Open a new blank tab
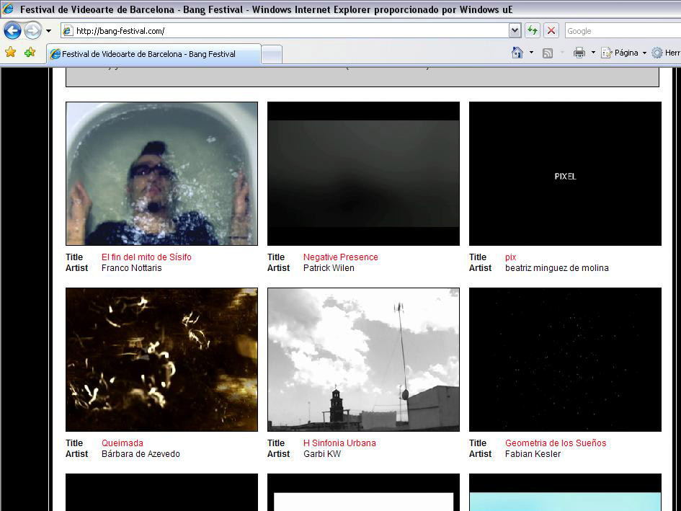The width and height of the screenshot is (681, 511). pyautogui.click(x=272, y=55)
